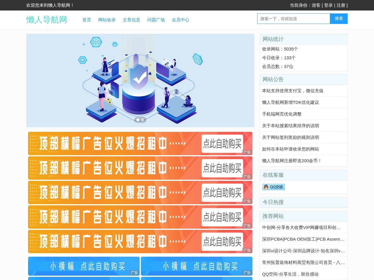The image size is (374, 280).
Task: Focus the 搜索一下，你就知道 search box
Action: click(x=294, y=19)
